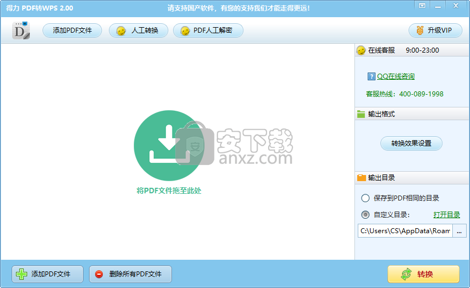470x288 pixels.
Task: Click the red minus icon on 删除所有PDF文件
Action: 99,274
